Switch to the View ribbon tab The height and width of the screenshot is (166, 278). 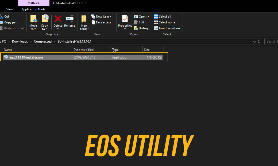point(10,9)
